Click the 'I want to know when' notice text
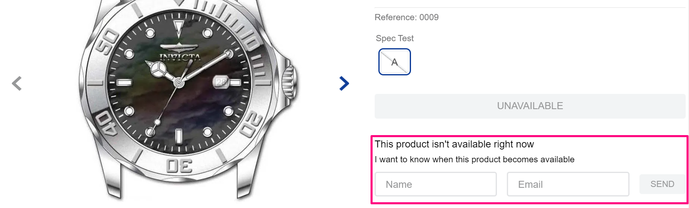This screenshot has height=208, width=689. point(474,159)
